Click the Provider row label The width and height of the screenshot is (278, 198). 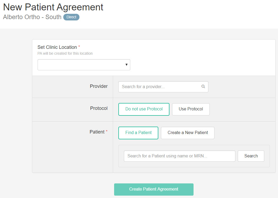(98, 86)
